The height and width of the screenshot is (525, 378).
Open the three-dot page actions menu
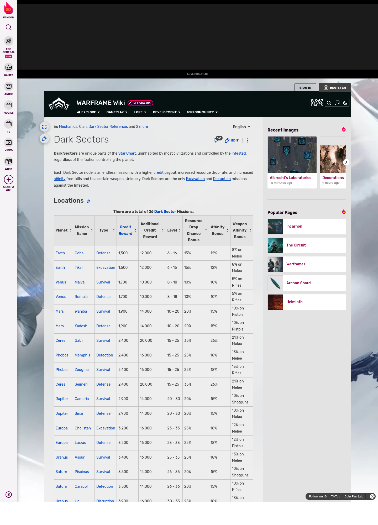tap(248, 140)
